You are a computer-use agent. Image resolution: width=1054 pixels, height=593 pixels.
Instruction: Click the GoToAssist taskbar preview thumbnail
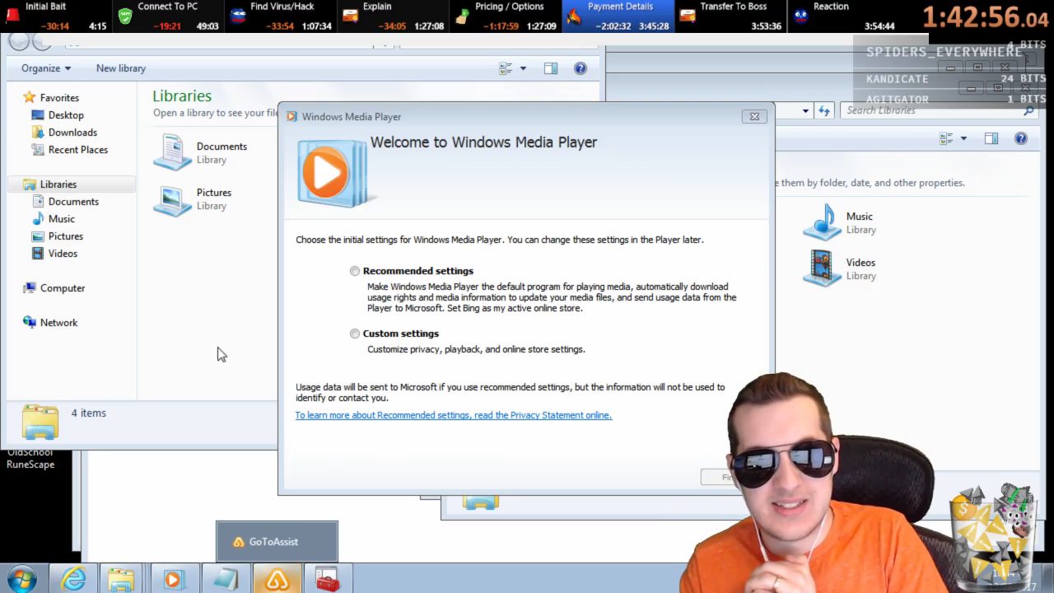(277, 541)
